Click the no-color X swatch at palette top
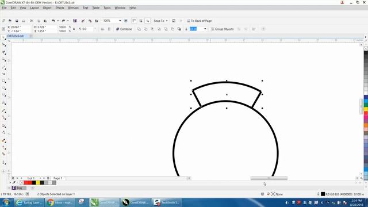The width and height of the screenshot is (368, 207). (366, 48)
